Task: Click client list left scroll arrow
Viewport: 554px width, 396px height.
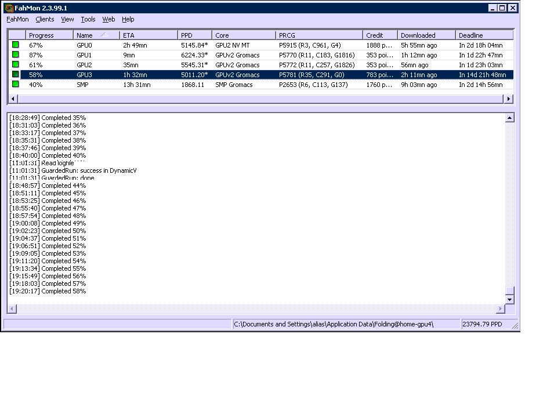Action: tap(13, 99)
